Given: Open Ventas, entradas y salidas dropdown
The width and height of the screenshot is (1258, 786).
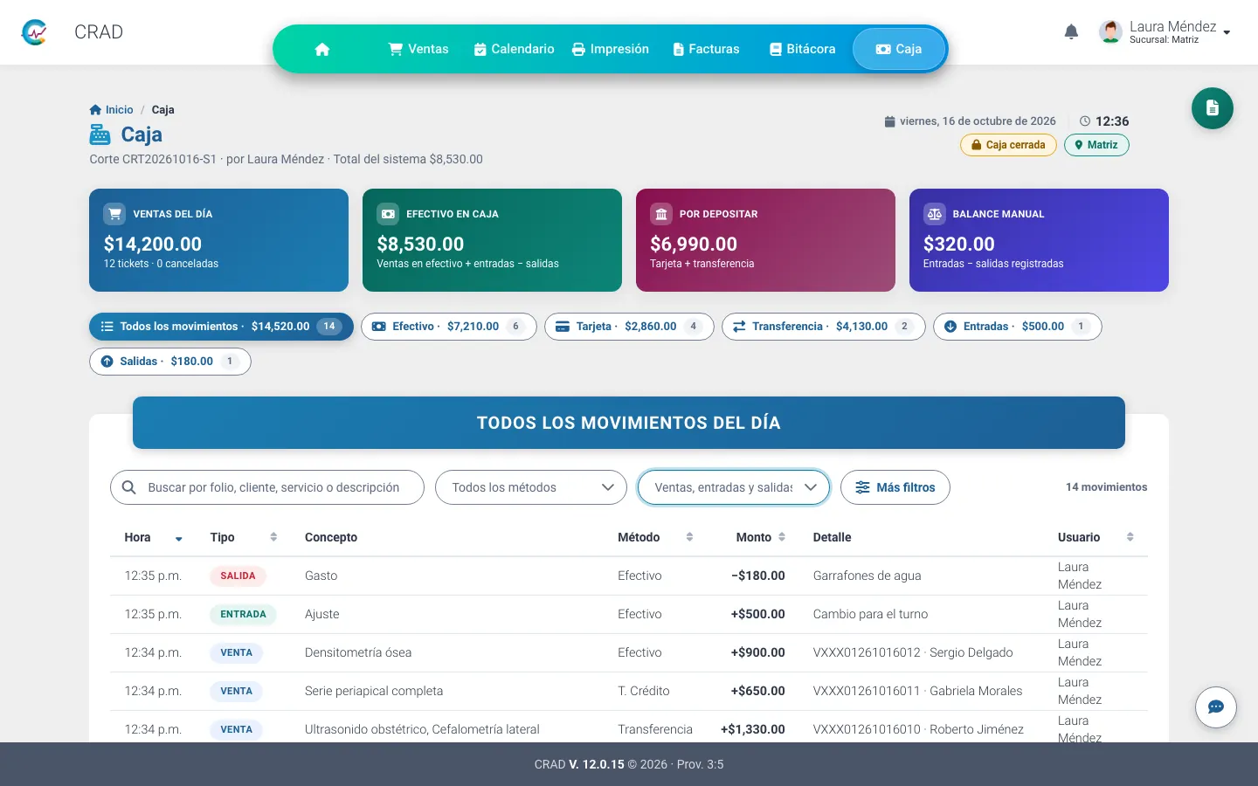Looking at the screenshot, I should (x=734, y=487).
